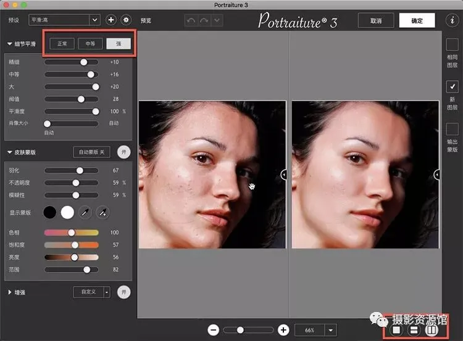Click the 精细 slider handle
463x341 pixels.
click(x=84, y=62)
